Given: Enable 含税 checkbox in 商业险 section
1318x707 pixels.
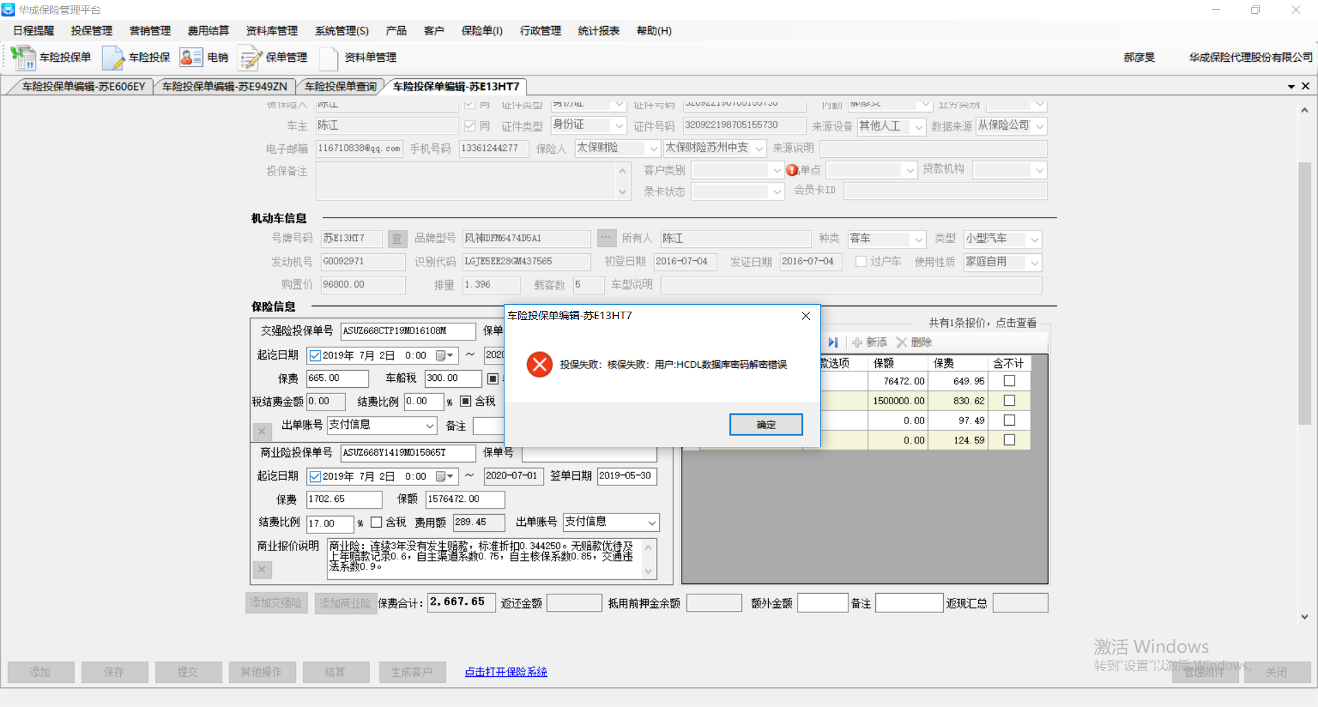Looking at the screenshot, I should pyautogui.click(x=376, y=522).
